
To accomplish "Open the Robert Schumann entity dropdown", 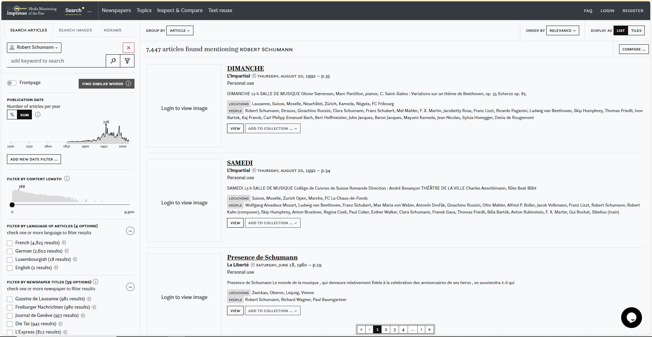I will click(34, 47).
